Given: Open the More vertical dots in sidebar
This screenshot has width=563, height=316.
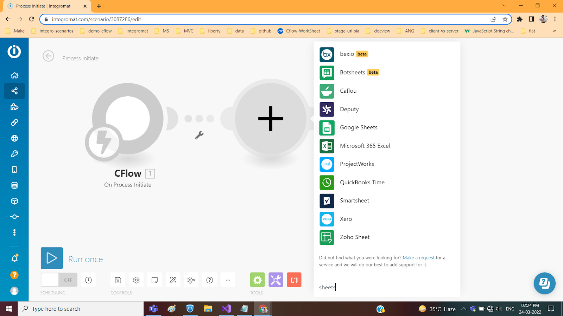Looking at the screenshot, I should [14, 232].
